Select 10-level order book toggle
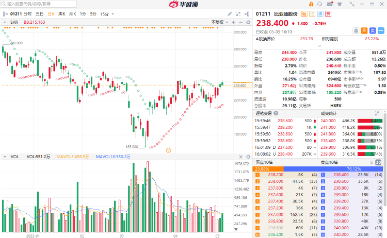The height and width of the screenshot is (238, 387). (378, 162)
